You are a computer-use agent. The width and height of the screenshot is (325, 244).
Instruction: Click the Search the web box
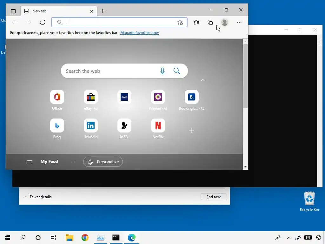(x=124, y=71)
